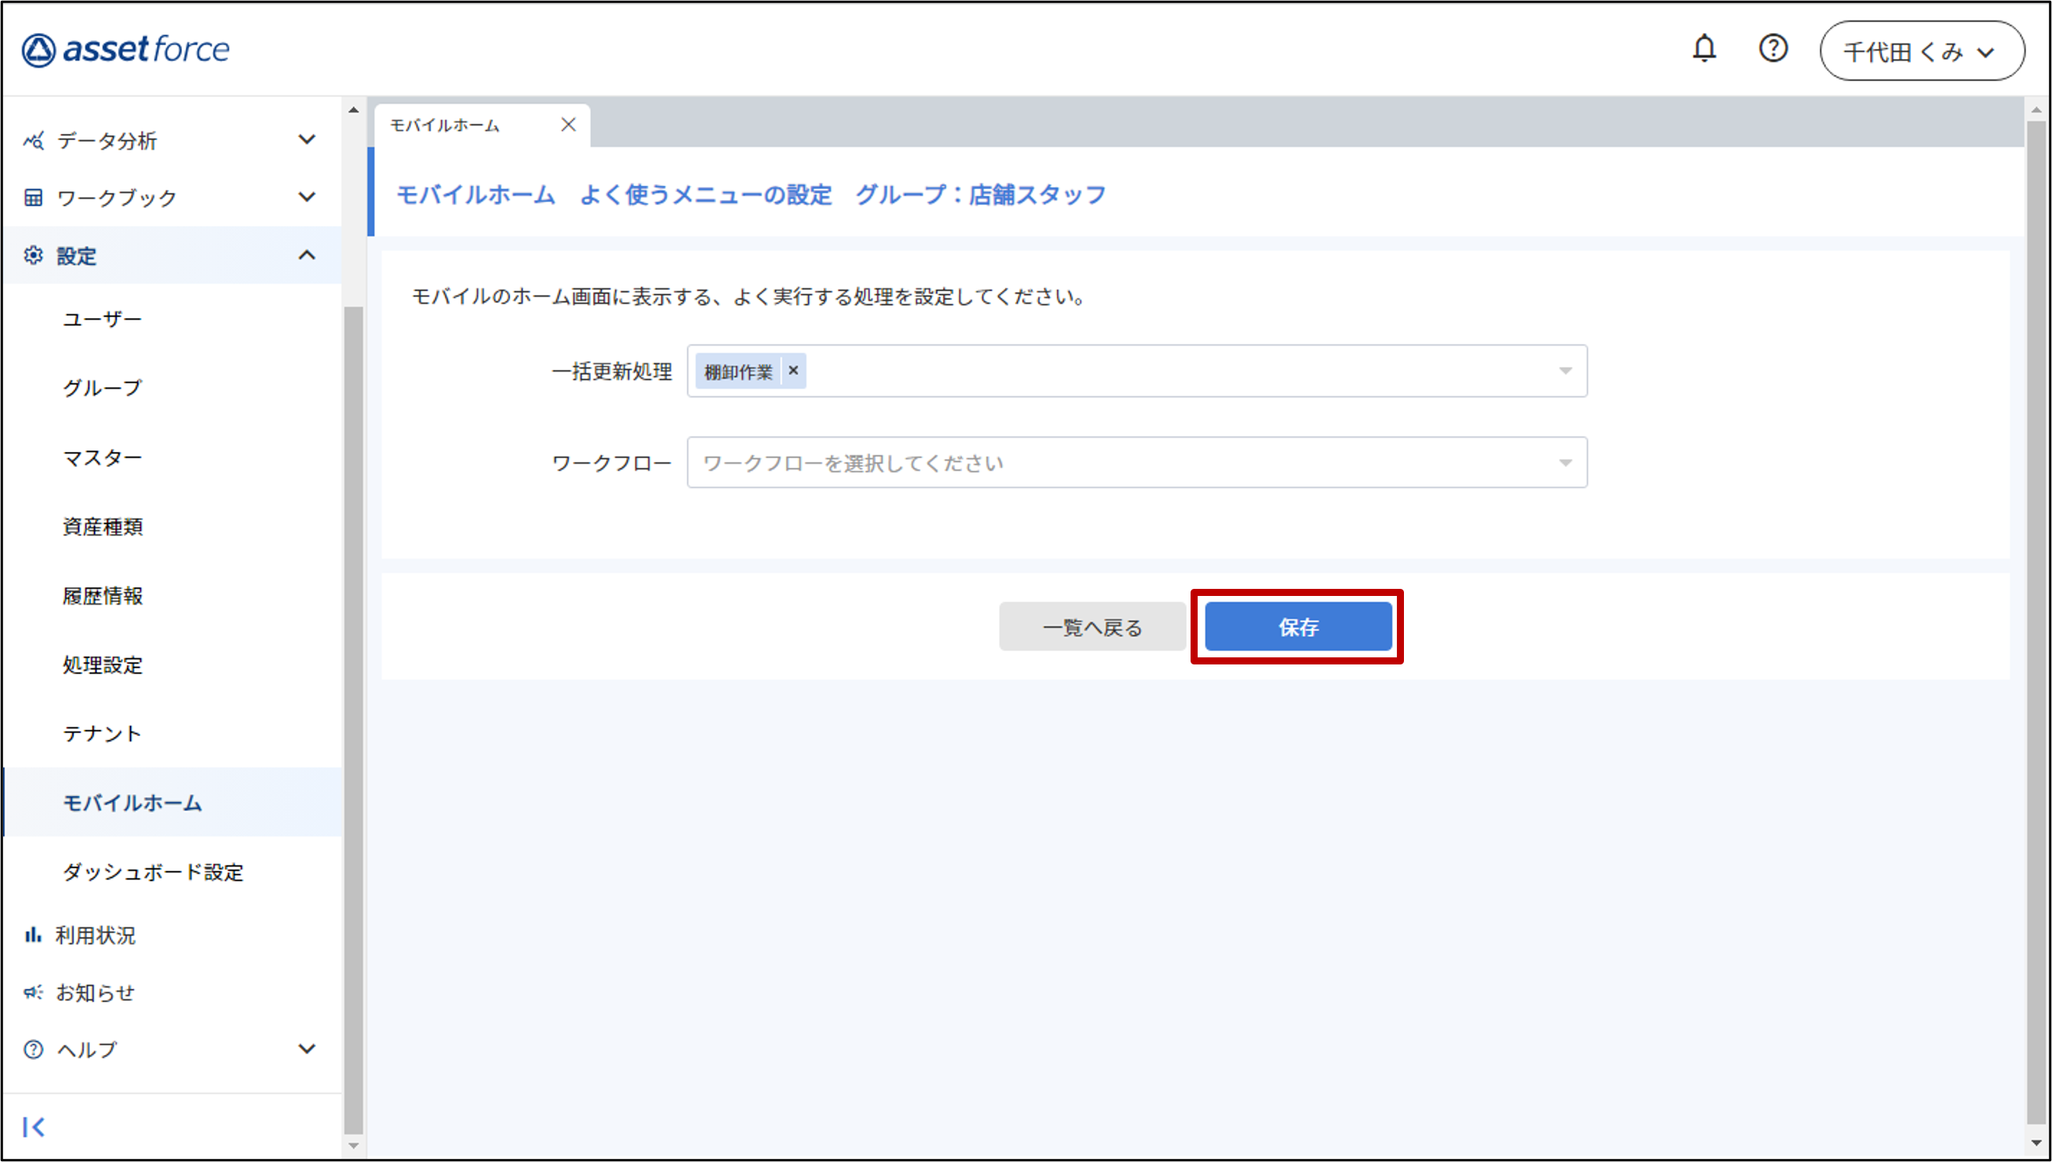Open the 一括更新処理 dropdown arrow

click(x=1565, y=371)
